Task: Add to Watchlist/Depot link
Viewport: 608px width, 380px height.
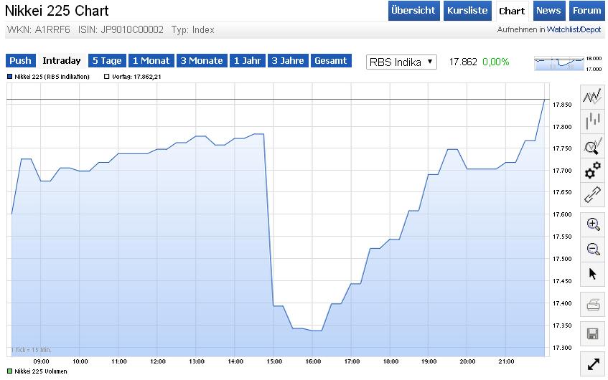Action: pos(574,30)
